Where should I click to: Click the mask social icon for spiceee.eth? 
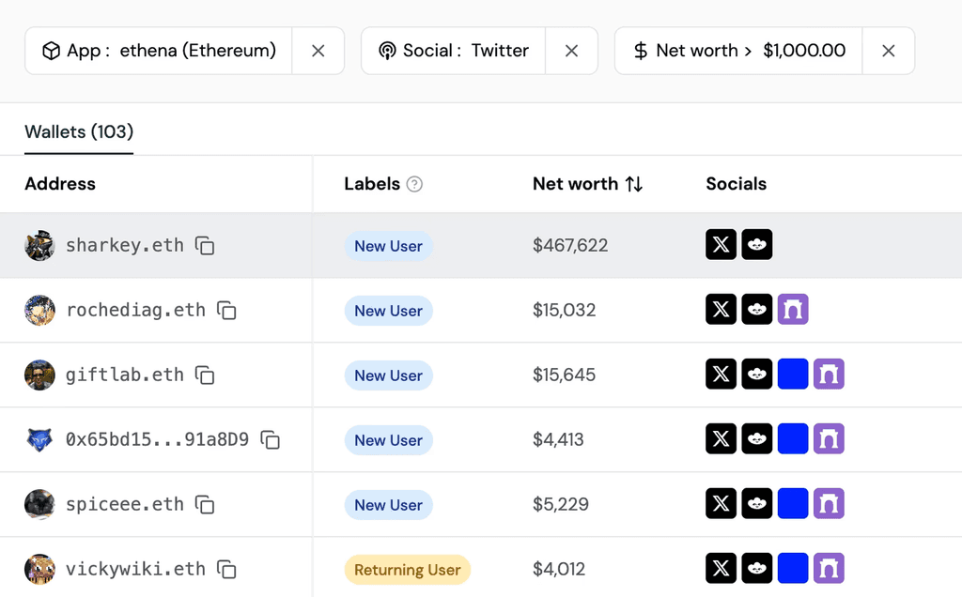[757, 504]
